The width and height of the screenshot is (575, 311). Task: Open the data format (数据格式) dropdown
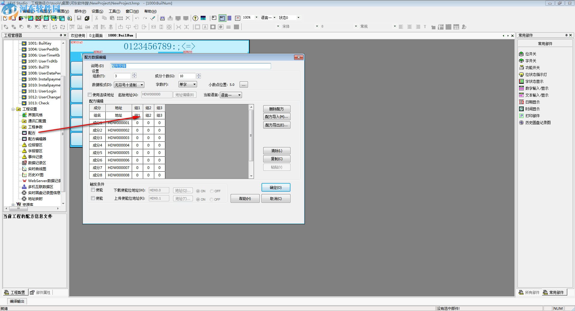click(x=129, y=85)
